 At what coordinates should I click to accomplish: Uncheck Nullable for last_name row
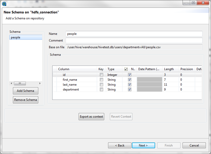pyautogui.click(x=130, y=85)
